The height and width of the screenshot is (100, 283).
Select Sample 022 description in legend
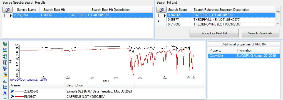tap(99, 91)
